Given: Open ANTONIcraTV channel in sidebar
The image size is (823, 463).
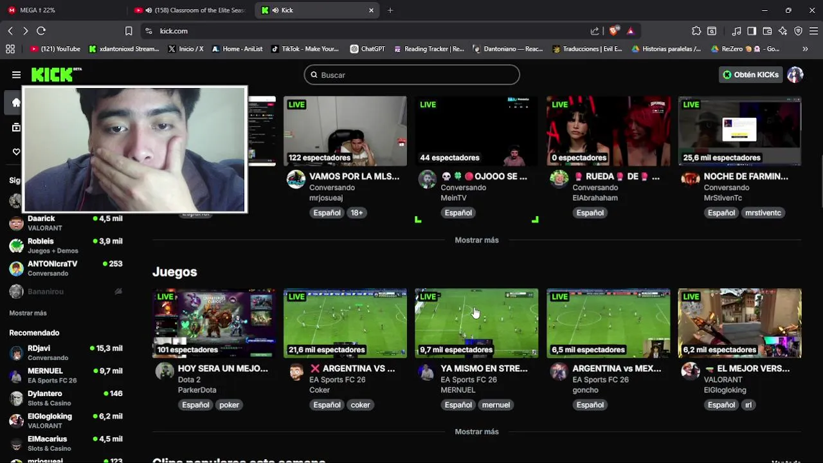Looking at the screenshot, I should coord(66,268).
